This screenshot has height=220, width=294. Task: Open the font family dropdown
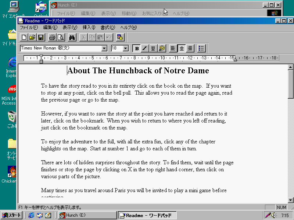pos(104,48)
